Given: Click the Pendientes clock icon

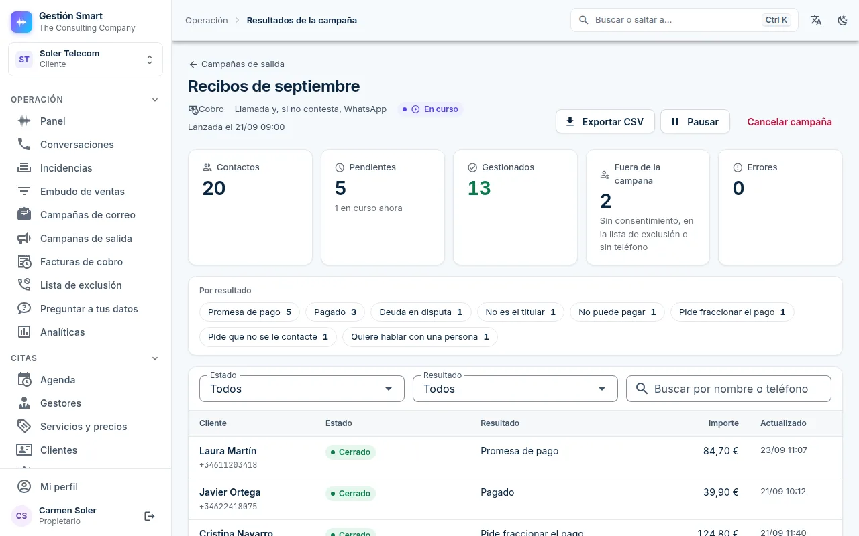Looking at the screenshot, I should click(x=340, y=167).
